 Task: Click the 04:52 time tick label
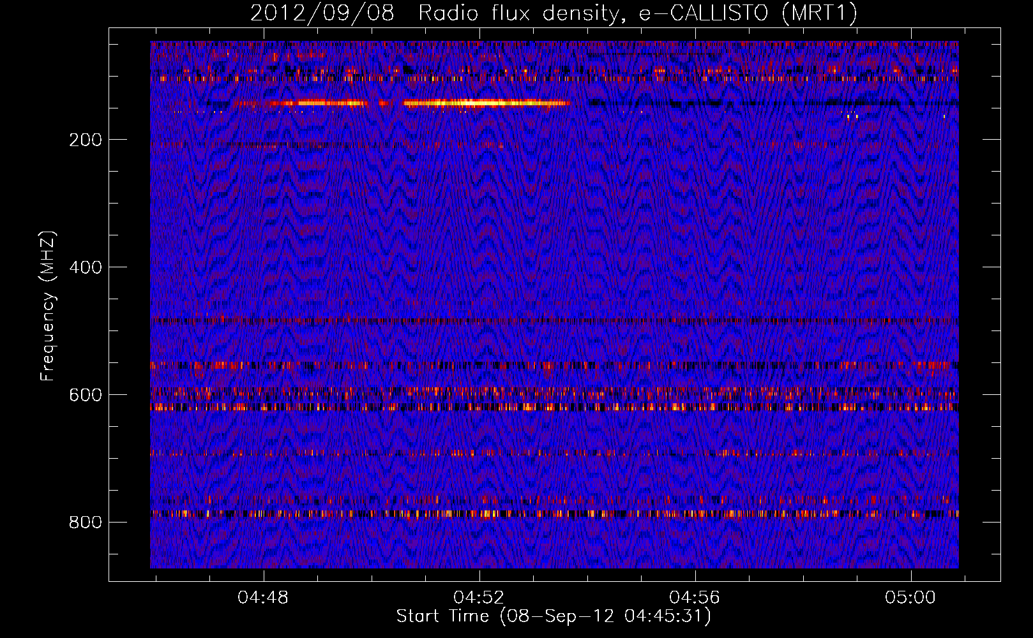[x=479, y=598]
